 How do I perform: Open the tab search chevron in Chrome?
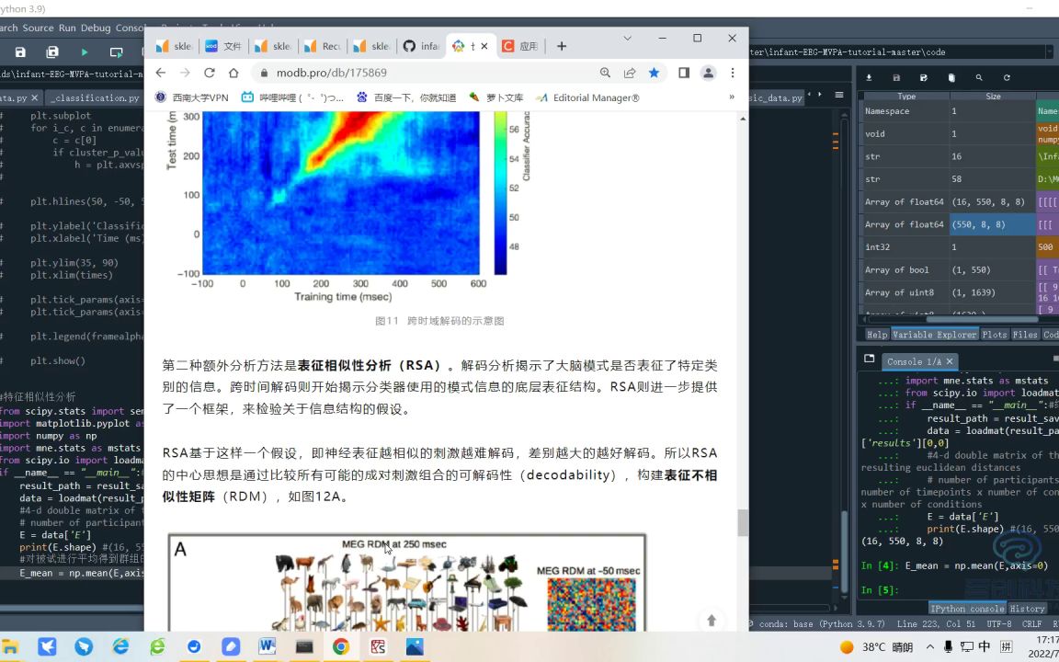tap(628, 40)
